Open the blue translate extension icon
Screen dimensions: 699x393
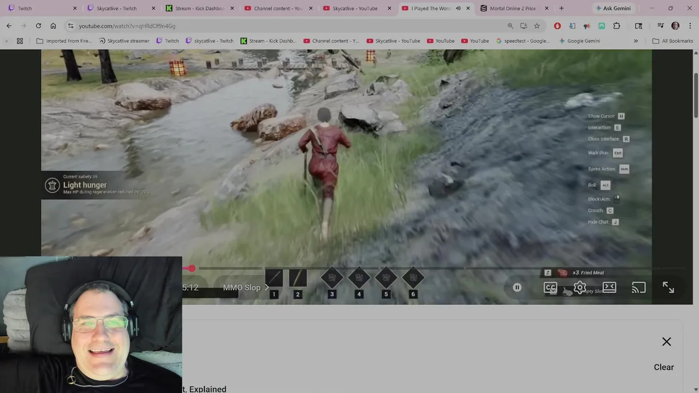point(572,26)
